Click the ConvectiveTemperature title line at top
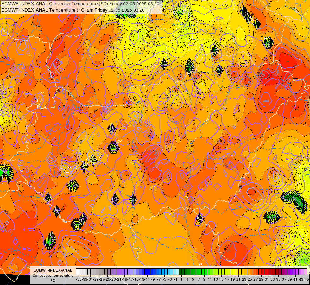Viewport: 310px width, 285px height. [x=80, y=3]
